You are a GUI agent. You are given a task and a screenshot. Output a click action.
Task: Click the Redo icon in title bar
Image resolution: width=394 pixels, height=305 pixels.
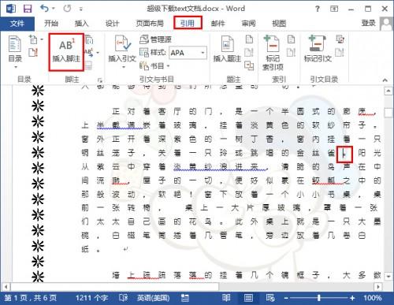(67, 9)
